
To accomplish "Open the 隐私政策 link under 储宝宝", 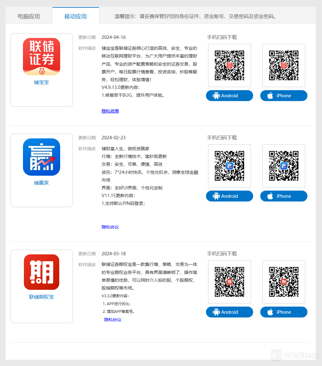I will (110, 111).
